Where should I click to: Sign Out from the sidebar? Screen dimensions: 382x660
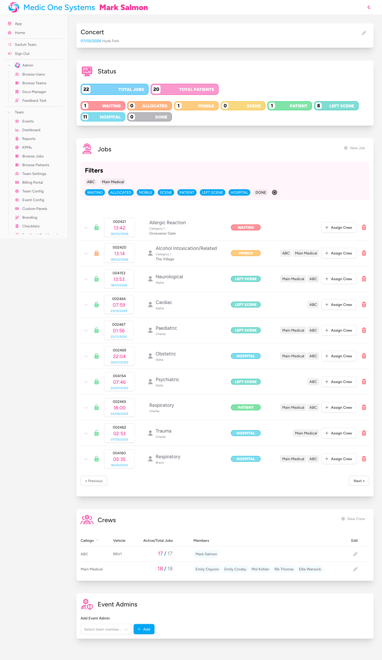[22, 54]
